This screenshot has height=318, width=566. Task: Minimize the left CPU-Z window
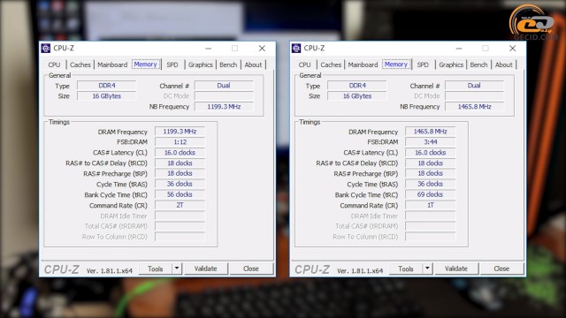click(x=209, y=49)
